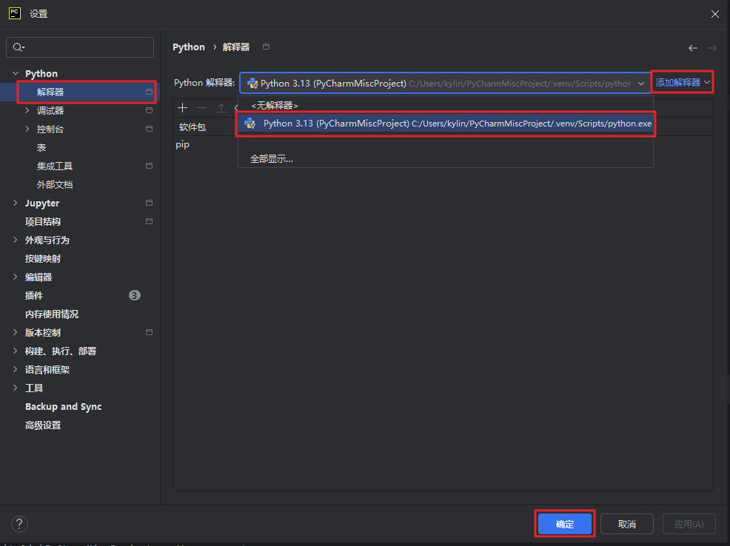The image size is (730, 546).
Task: Open the 添加解释器 dropdown
Action: coord(683,82)
